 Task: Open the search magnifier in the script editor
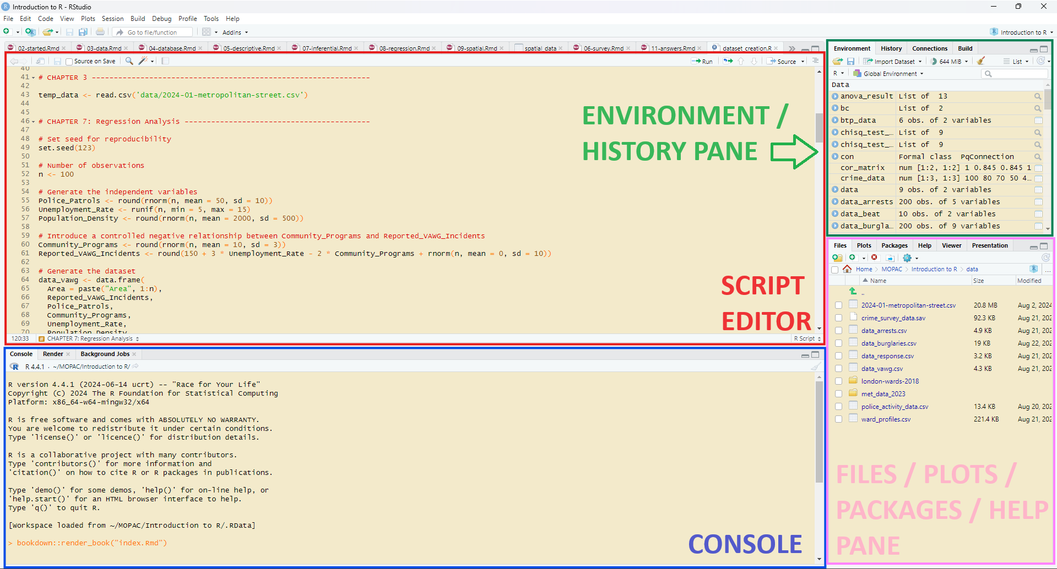pos(129,61)
